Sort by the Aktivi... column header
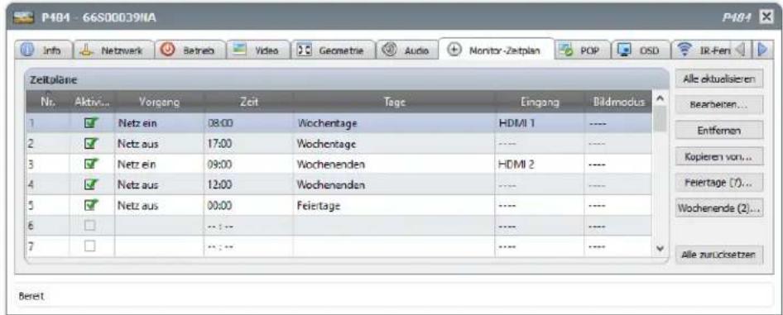The width and height of the screenshot is (783, 315). [x=92, y=103]
